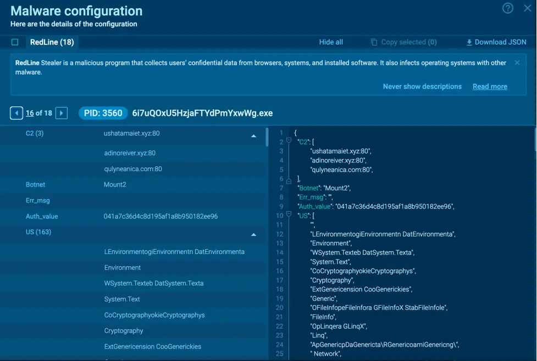Image resolution: width=537 pixels, height=361 pixels.
Task: Click "ApGenericpDaGenericta\RGenericoamiGenericng\" JSON line
Action: tap(385, 345)
